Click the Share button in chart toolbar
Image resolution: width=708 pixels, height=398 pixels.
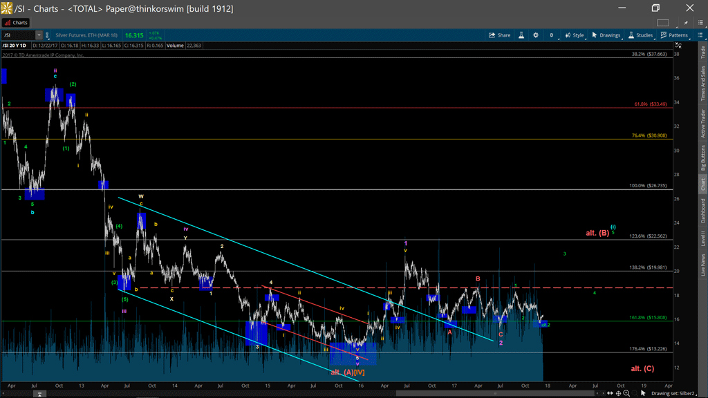point(499,35)
